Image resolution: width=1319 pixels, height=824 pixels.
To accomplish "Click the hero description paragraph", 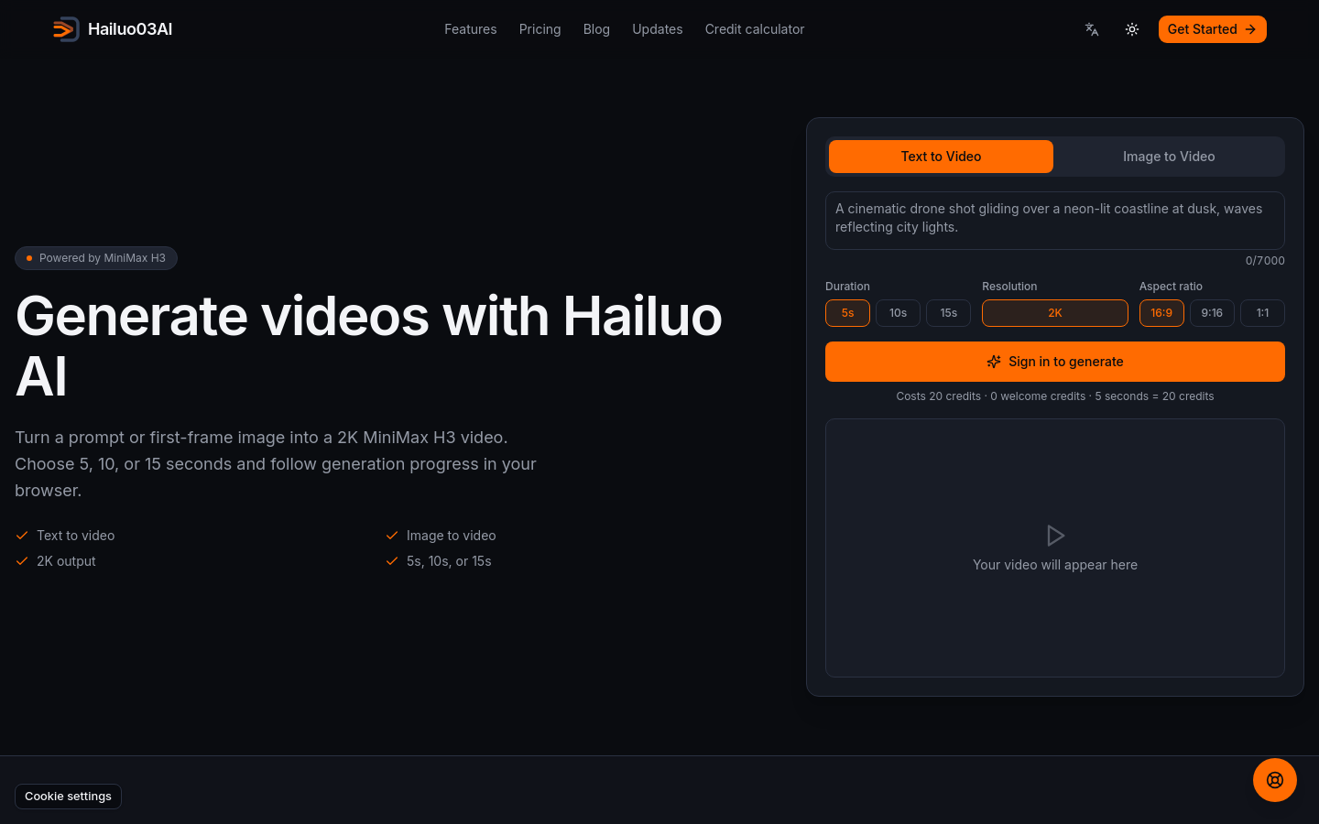I will 276,464.
